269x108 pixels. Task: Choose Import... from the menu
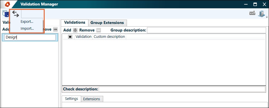[27, 29]
